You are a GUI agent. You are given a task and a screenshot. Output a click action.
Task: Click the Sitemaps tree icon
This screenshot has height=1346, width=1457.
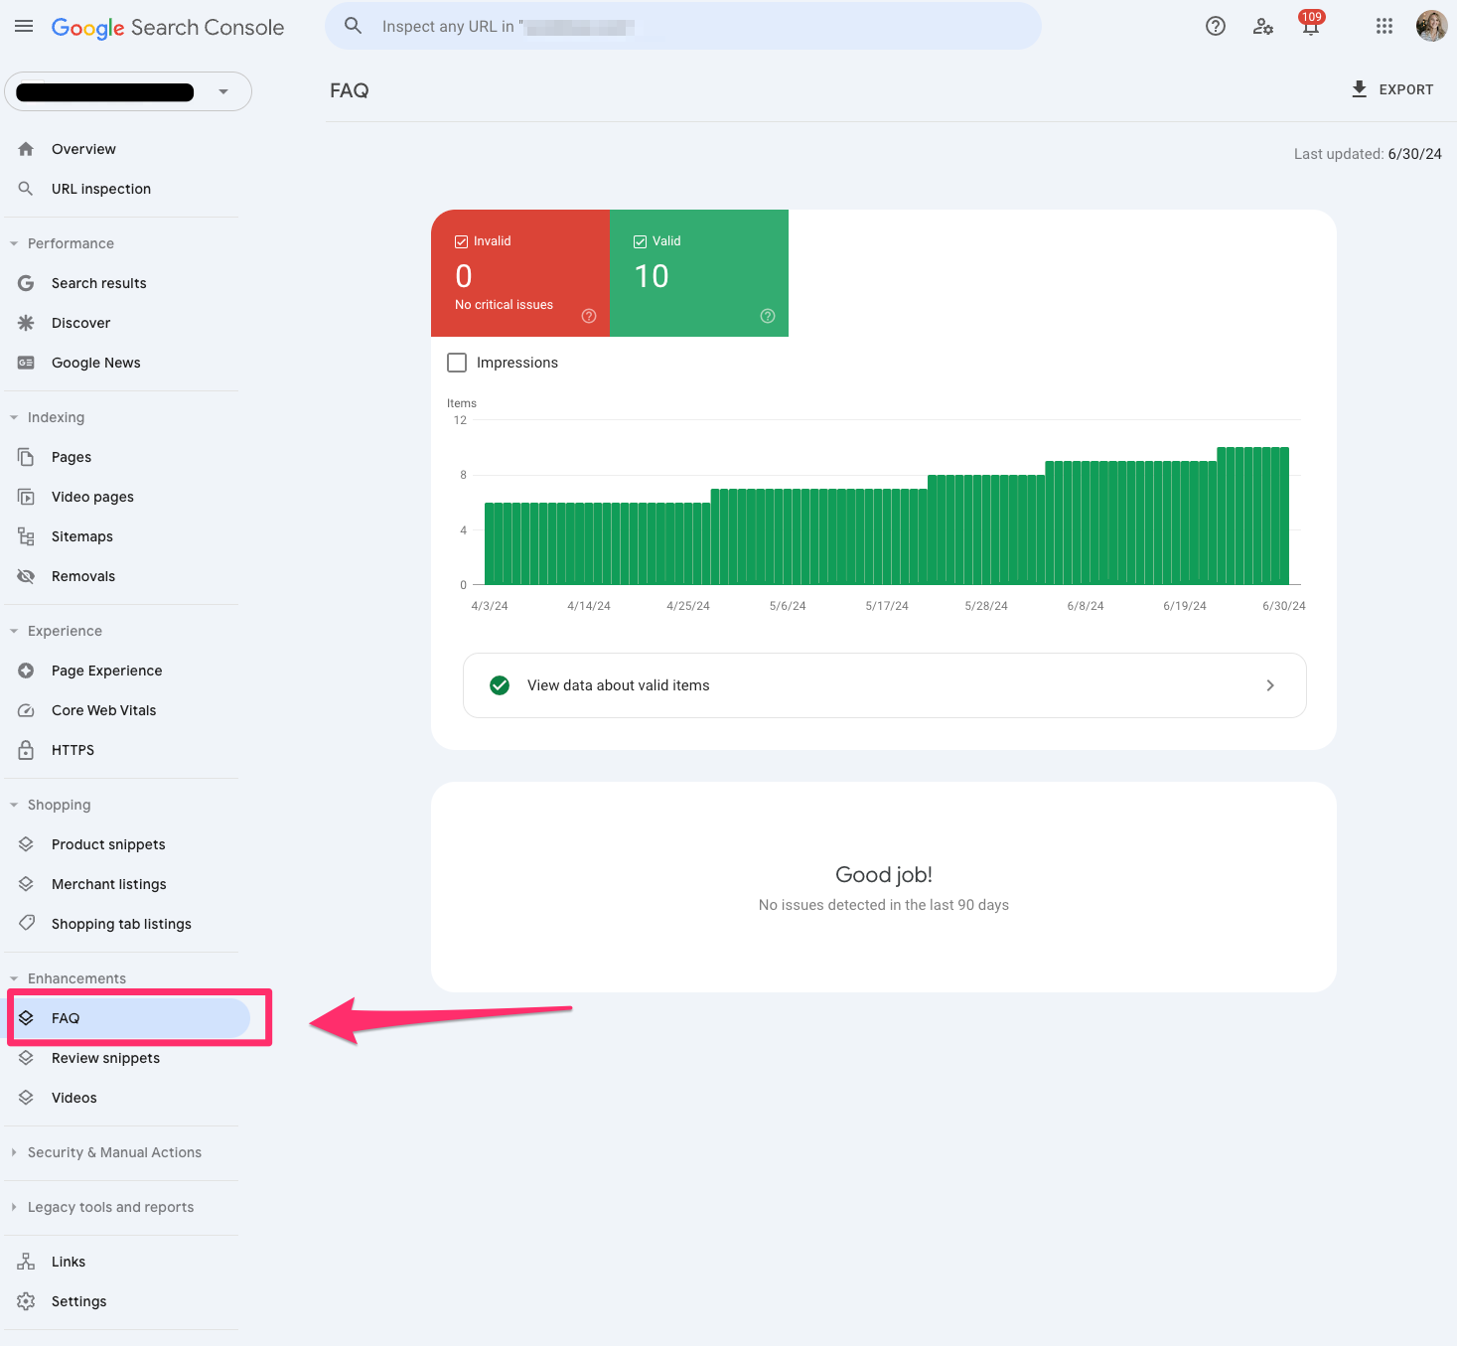click(x=26, y=536)
